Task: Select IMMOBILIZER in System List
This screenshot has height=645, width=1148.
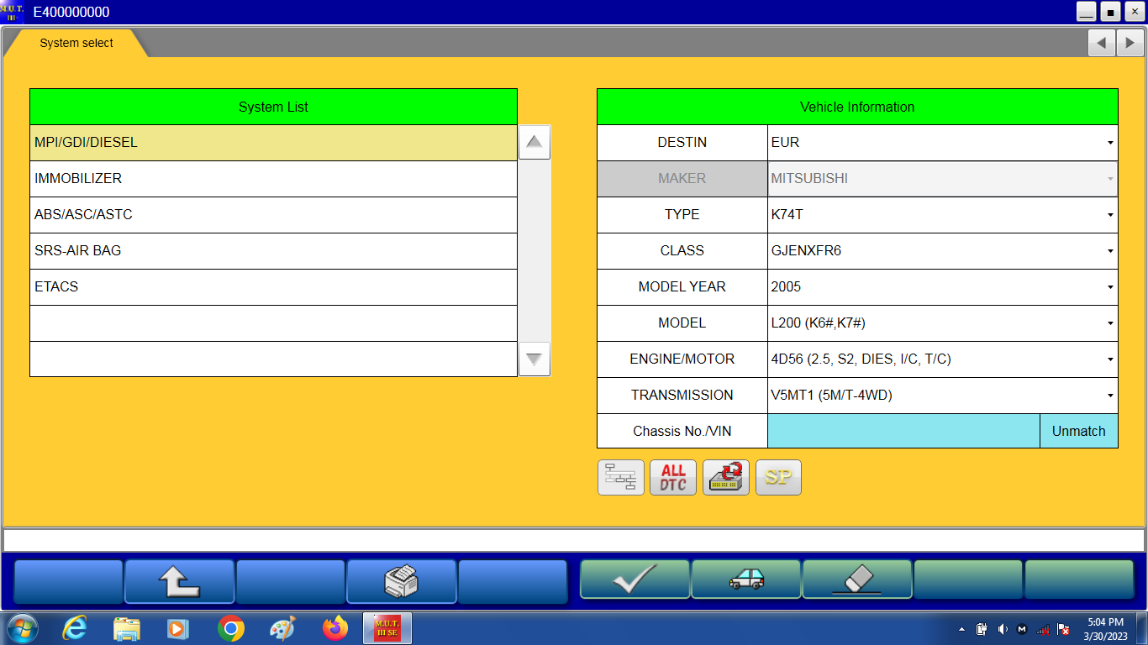Action: [x=273, y=179]
